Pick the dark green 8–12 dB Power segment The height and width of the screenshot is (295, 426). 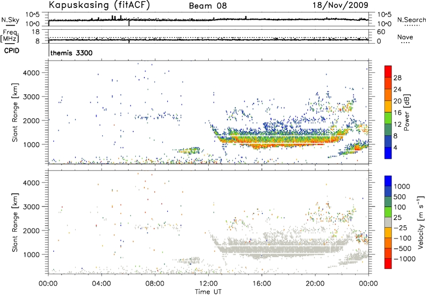388,129
